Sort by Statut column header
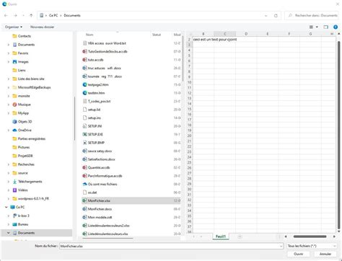Viewport: 342px width, 261px height. [x=157, y=35]
